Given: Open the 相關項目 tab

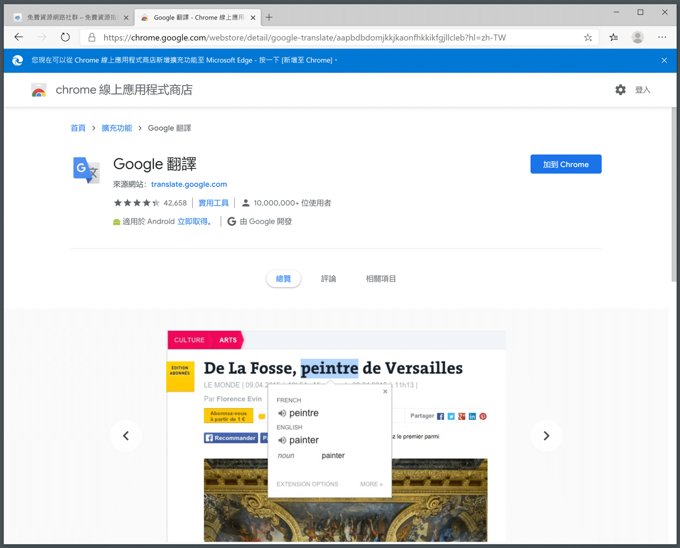Looking at the screenshot, I should pos(381,279).
